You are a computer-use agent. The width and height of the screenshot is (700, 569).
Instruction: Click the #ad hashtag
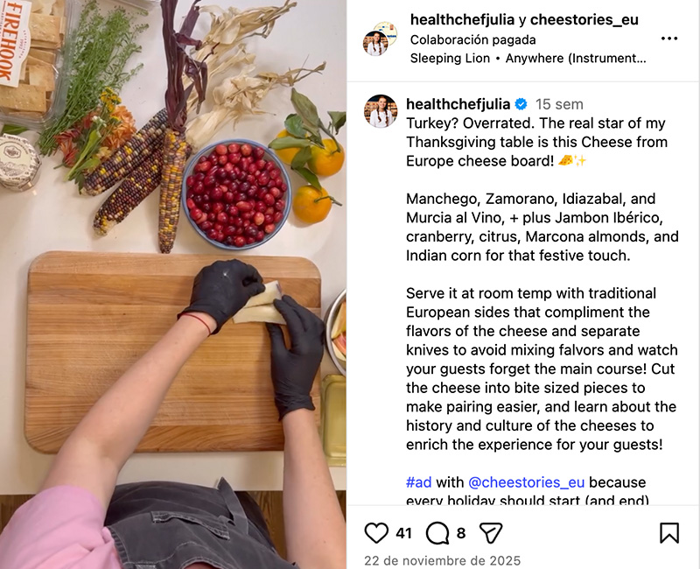[x=419, y=482]
